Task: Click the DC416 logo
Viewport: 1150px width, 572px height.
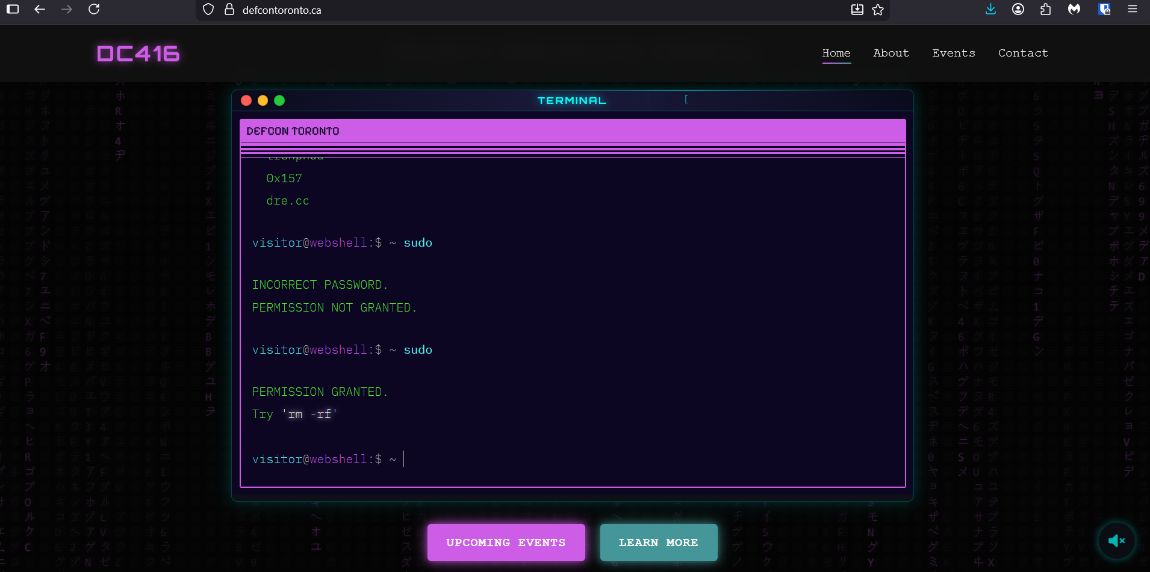Action: pos(138,54)
